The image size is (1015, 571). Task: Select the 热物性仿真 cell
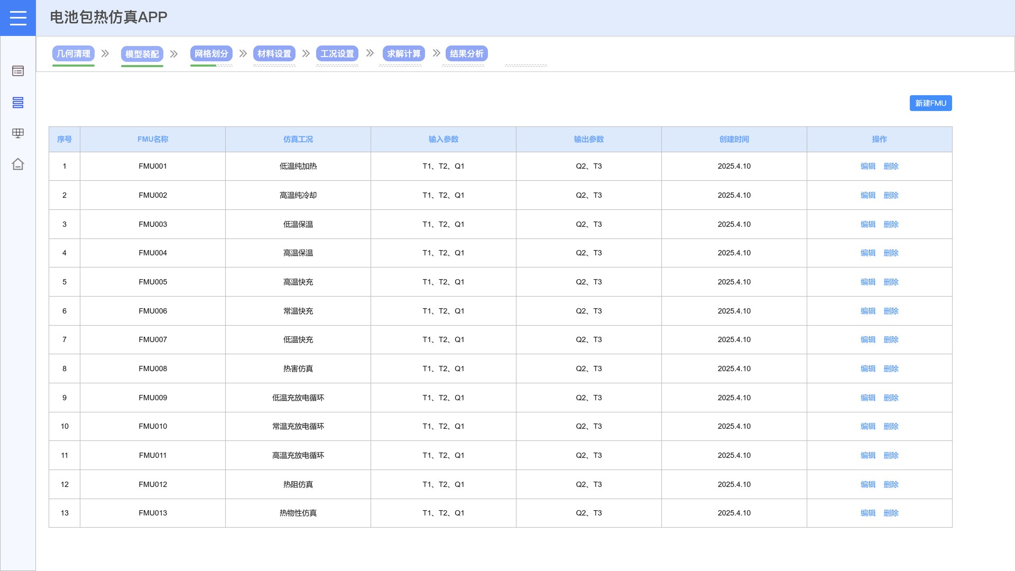pyautogui.click(x=298, y=513)
